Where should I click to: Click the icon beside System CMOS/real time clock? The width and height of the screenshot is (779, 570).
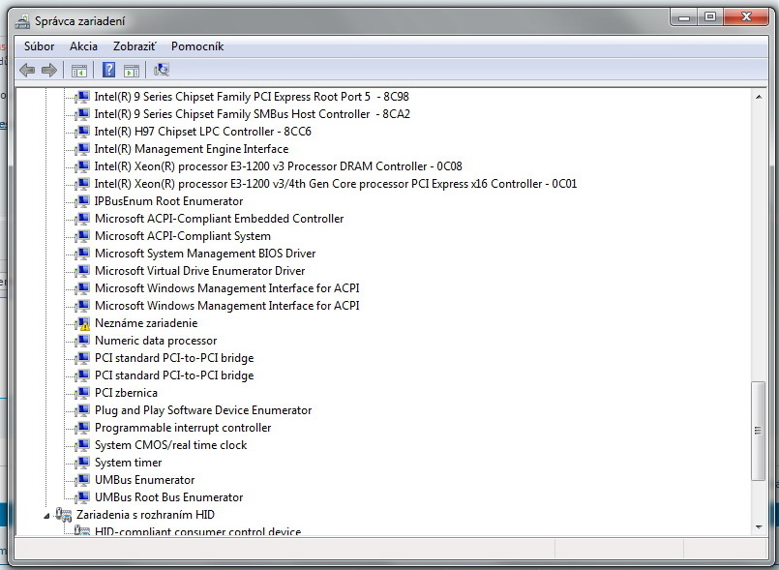82,445
